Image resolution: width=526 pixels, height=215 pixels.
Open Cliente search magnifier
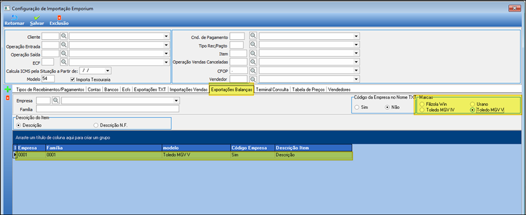[x=64, y=36]
